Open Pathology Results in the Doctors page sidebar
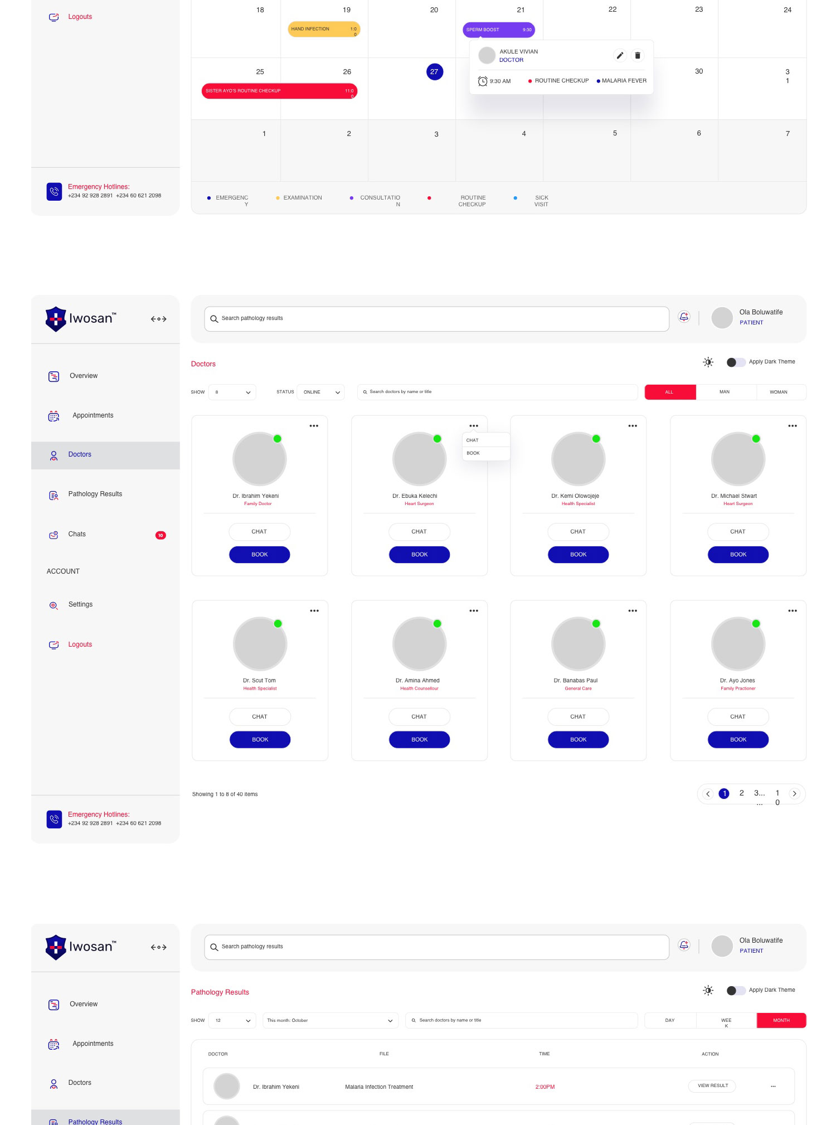Image resolution: width=836 pixels, height=1125 pixels. click(x=95, y=494)
